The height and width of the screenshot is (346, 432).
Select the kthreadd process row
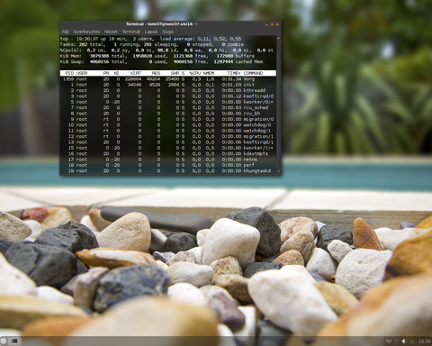click(168, 90)
